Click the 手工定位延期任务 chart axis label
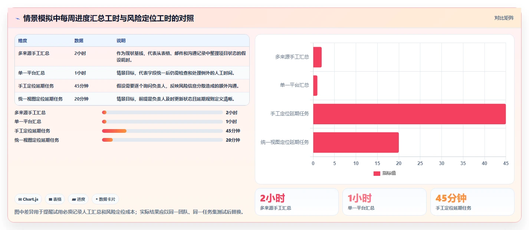Viewport: 529px width, 230px height. pyautogui.click(x=290, y=114)
